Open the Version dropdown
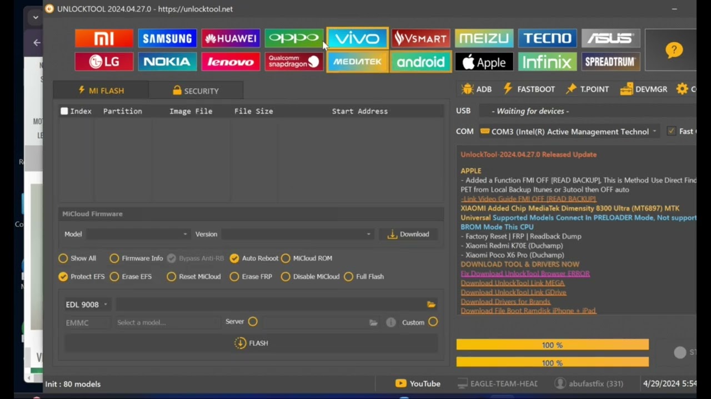711x399 pixels. (x=297, y=234)
